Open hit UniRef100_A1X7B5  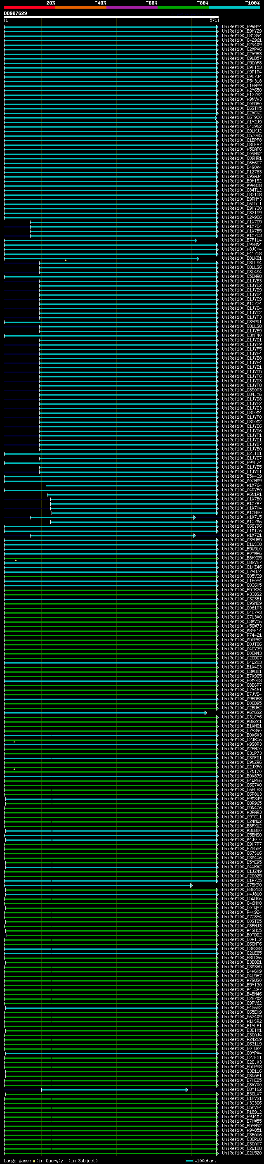[x=241, y=231]
